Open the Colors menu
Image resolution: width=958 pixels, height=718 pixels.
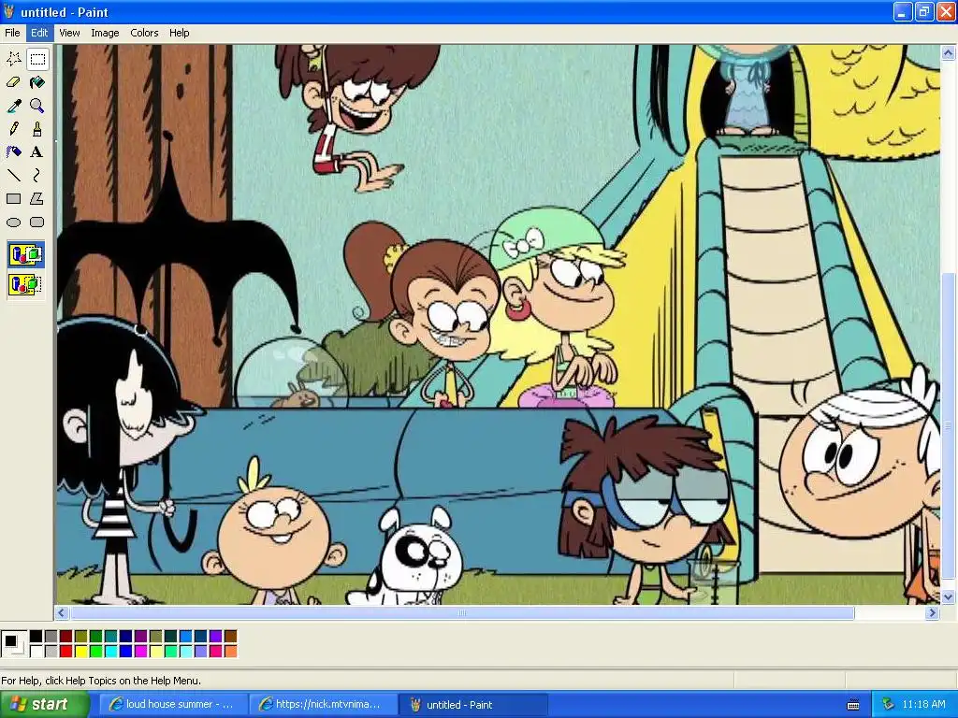144,33
